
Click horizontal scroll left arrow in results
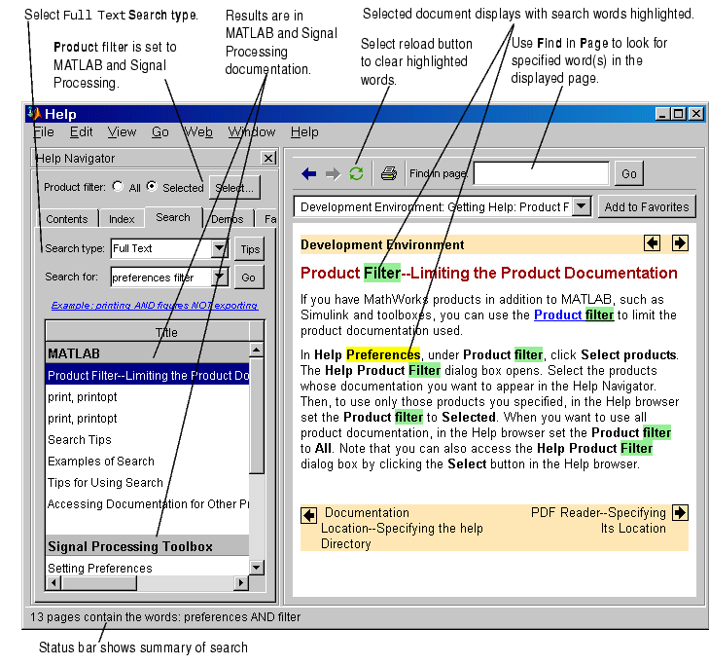53,582
